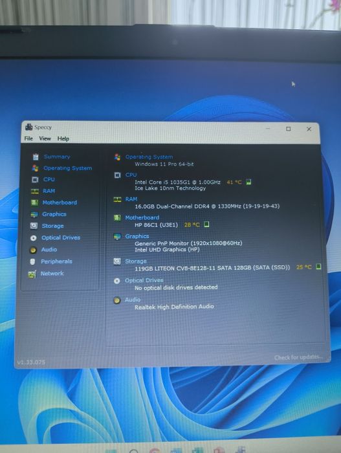The height and width of the screenshot is (453, 341).
Task: Open the Storage heading link in summary
Action: point(135,261)
